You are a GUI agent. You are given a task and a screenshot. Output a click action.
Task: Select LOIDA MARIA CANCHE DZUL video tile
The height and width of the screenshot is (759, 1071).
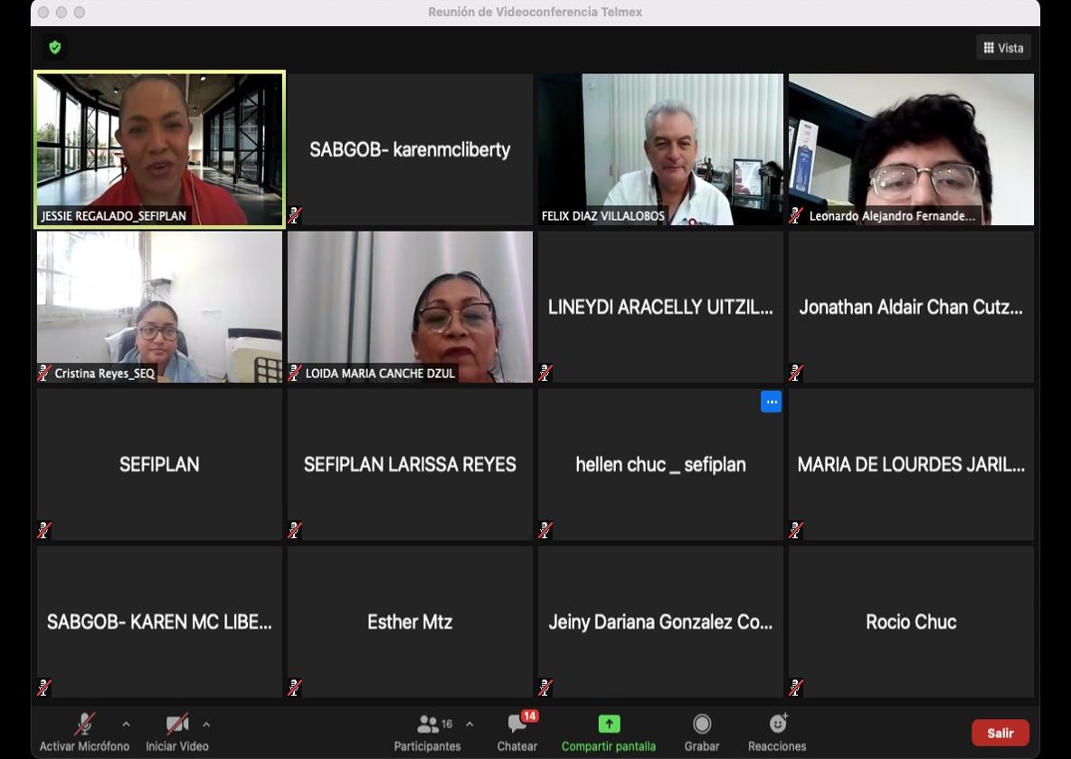(x=410, y=307)
